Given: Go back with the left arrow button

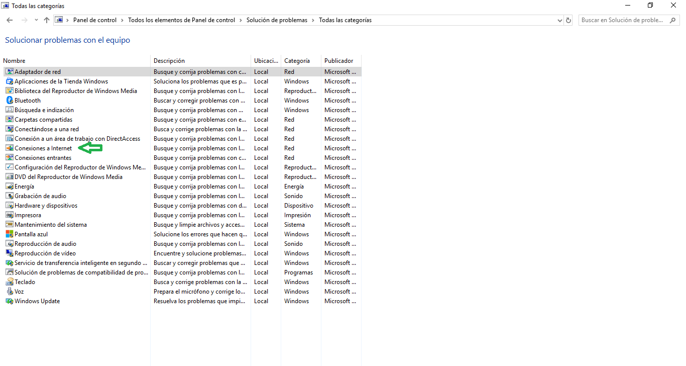Looking at the screenshot, I should (10, 20).
